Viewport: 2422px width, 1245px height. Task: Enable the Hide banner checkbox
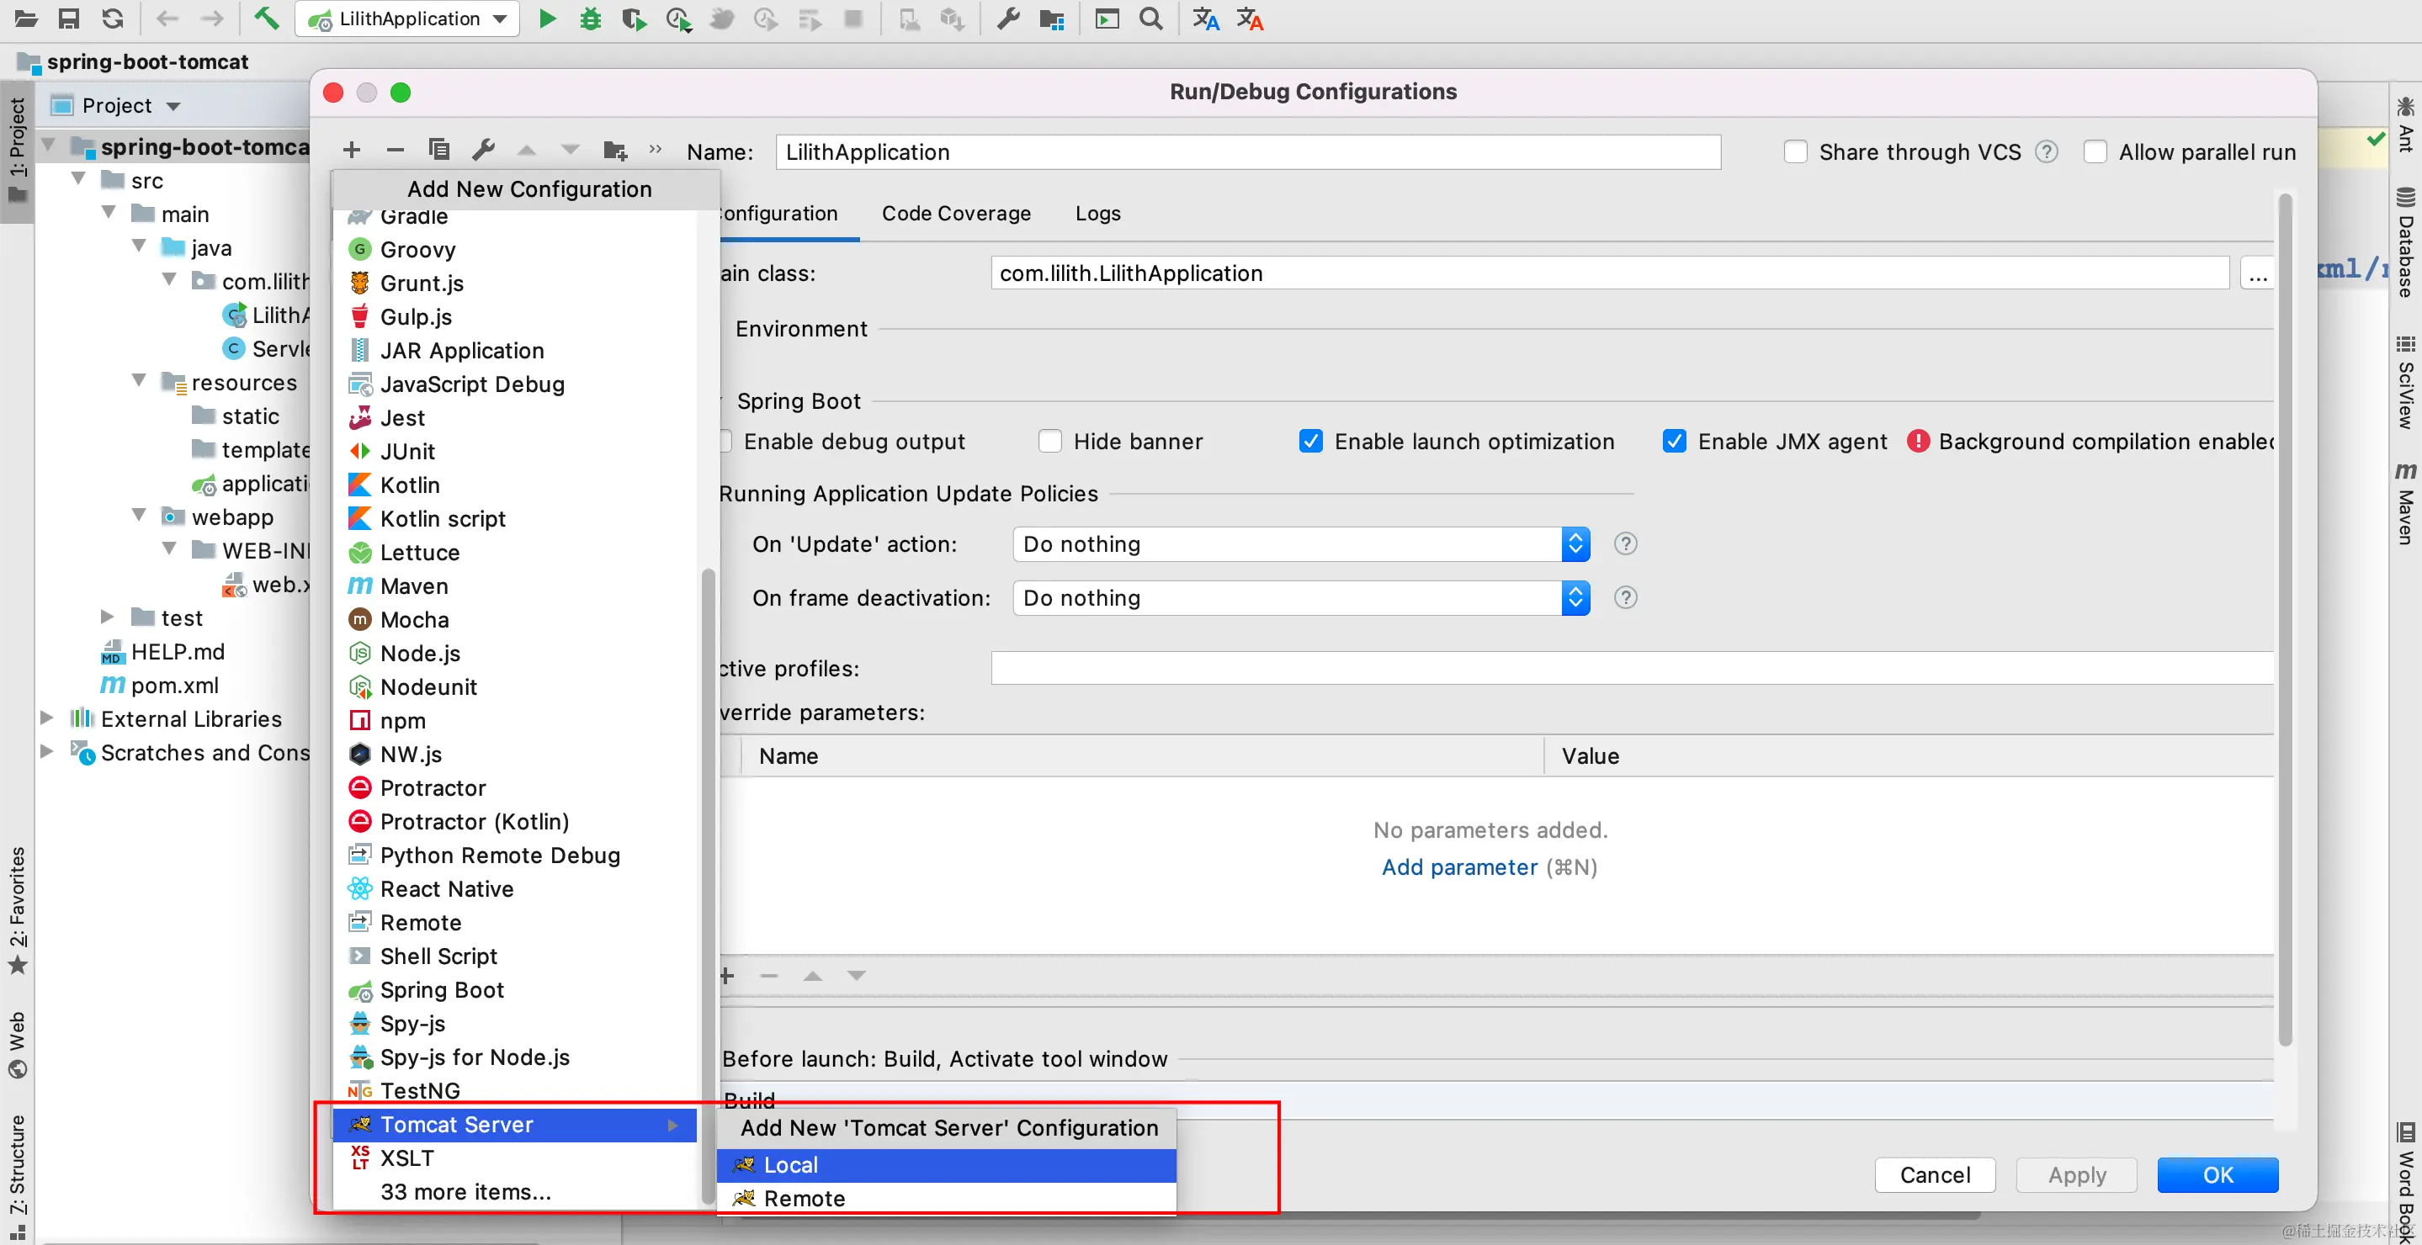(x=1049, y=442)
